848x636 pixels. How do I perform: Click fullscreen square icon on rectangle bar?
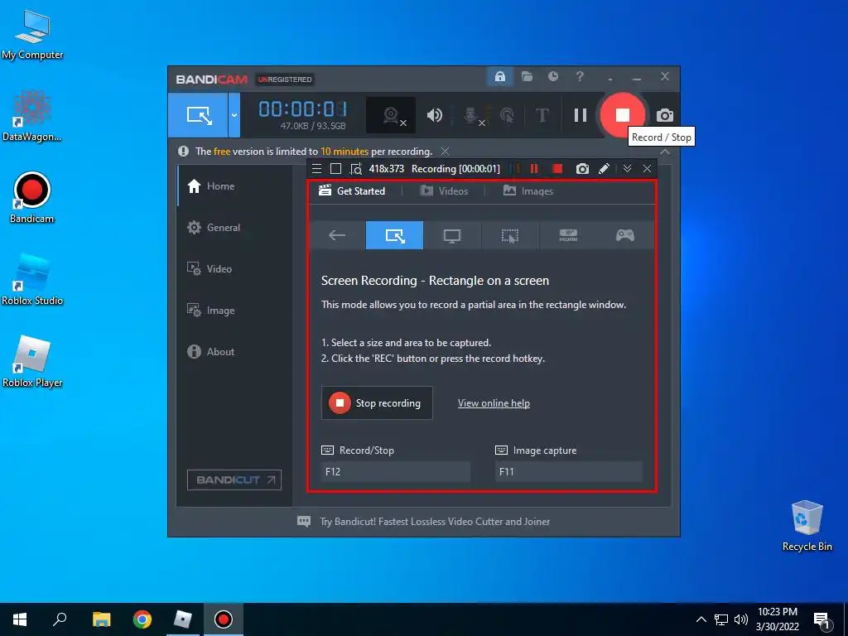pos(336,169)
